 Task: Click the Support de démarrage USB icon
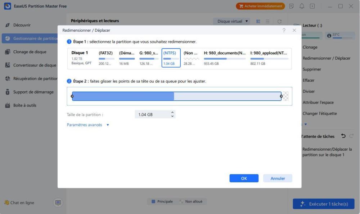coord(8,92)
